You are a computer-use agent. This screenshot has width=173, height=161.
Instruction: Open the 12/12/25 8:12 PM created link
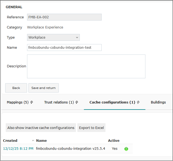pos(18,148)
